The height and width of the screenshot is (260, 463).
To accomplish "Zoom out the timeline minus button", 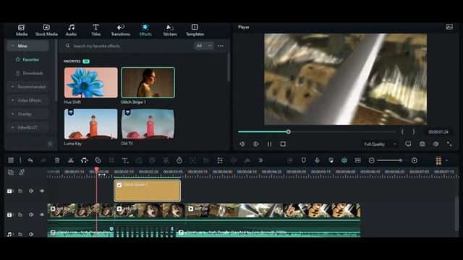I will tap(371, 160).
